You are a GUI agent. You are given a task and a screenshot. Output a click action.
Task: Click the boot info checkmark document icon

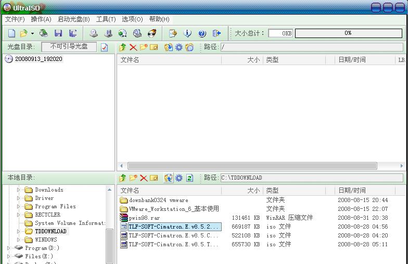point(104,47)
